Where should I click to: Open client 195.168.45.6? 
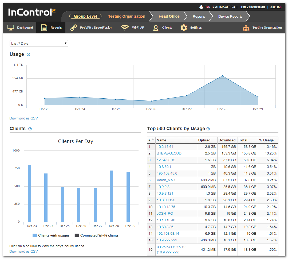167,173
